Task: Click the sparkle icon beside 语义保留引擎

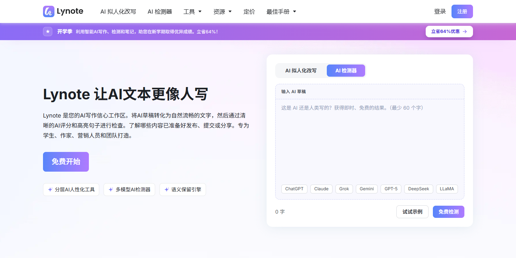Action: click(167, 190)
